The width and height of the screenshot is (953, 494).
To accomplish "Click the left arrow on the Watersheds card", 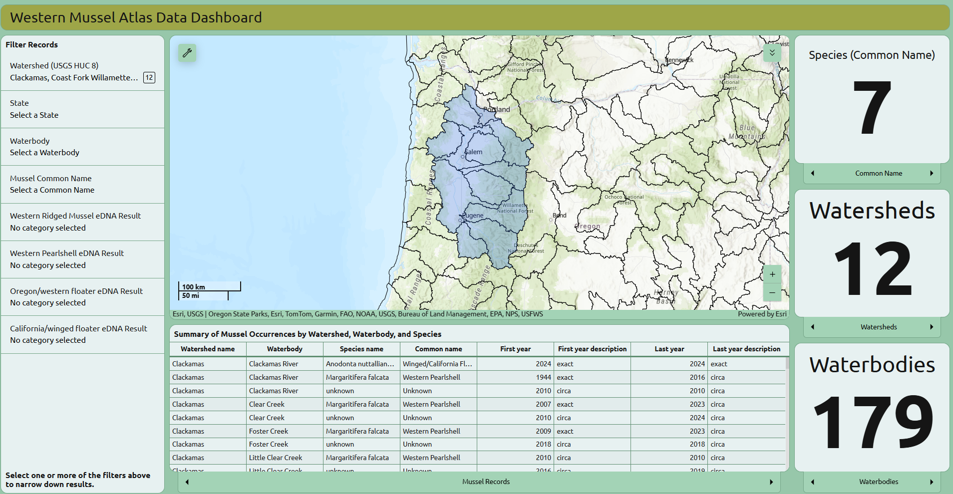I will [x=813, y=327].
